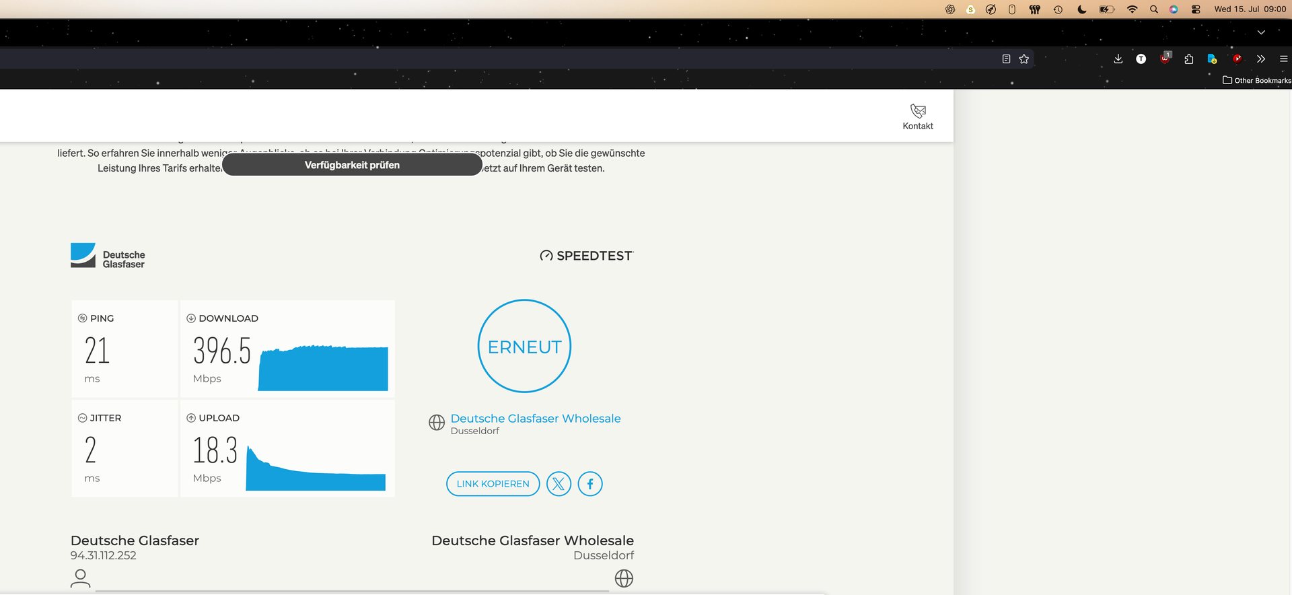
Task: Click LINK KOPIEREN button
Action: point(493,484)
